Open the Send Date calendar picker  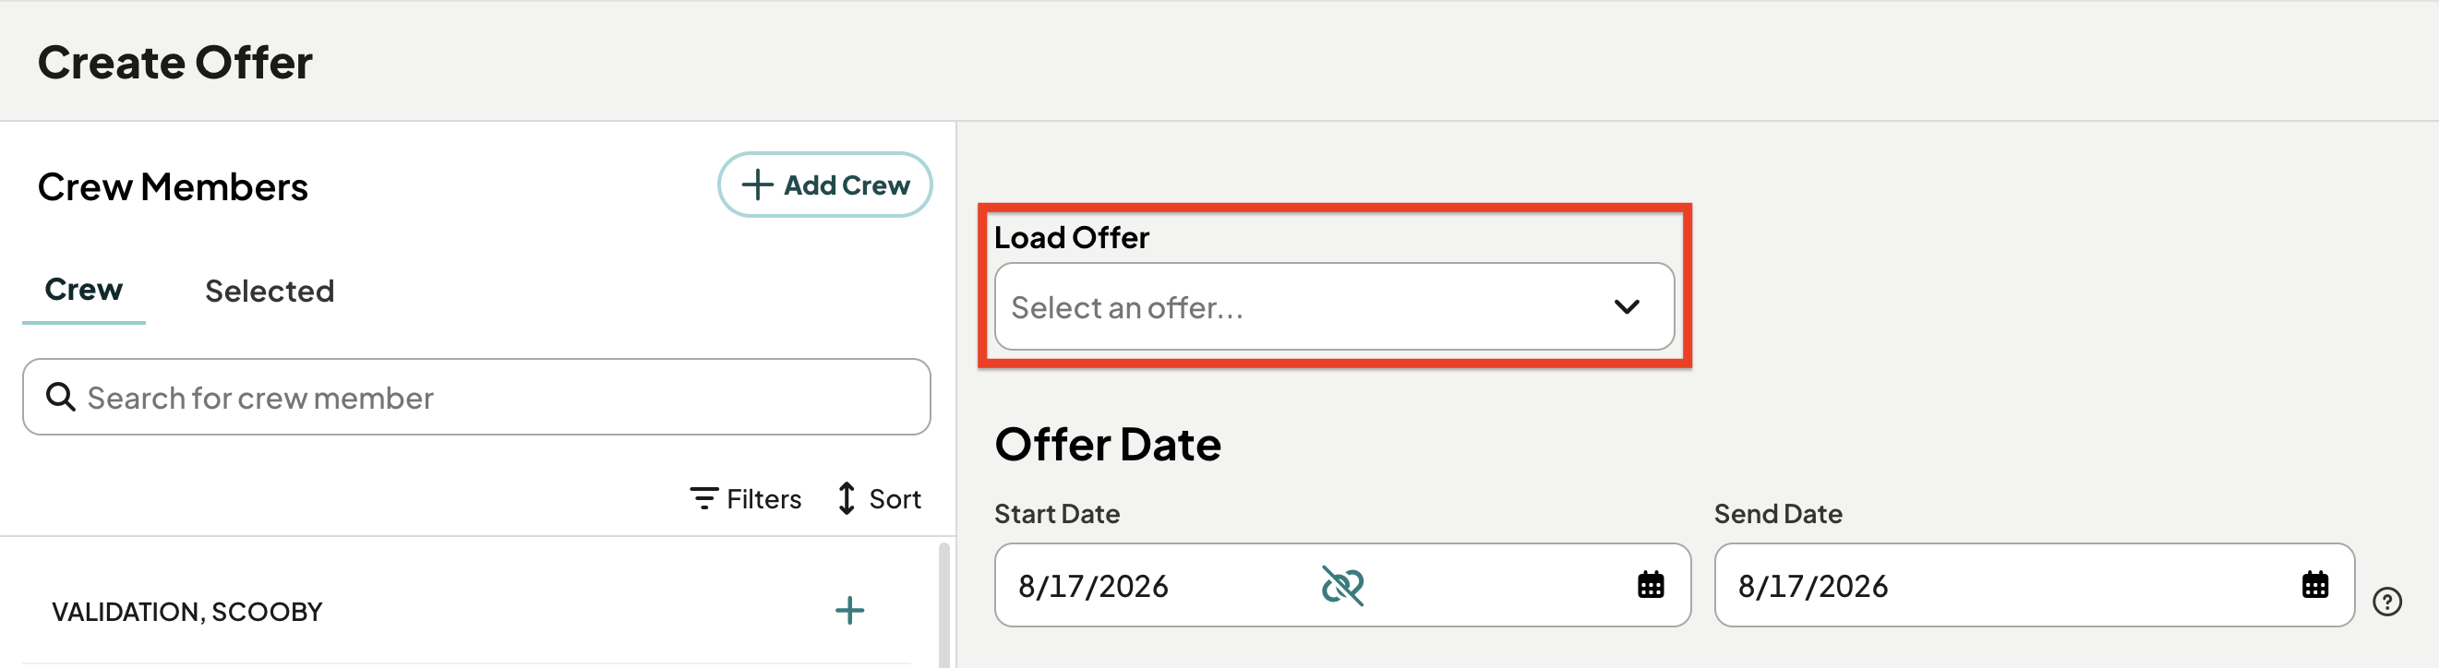click(x=2315, y=585)
